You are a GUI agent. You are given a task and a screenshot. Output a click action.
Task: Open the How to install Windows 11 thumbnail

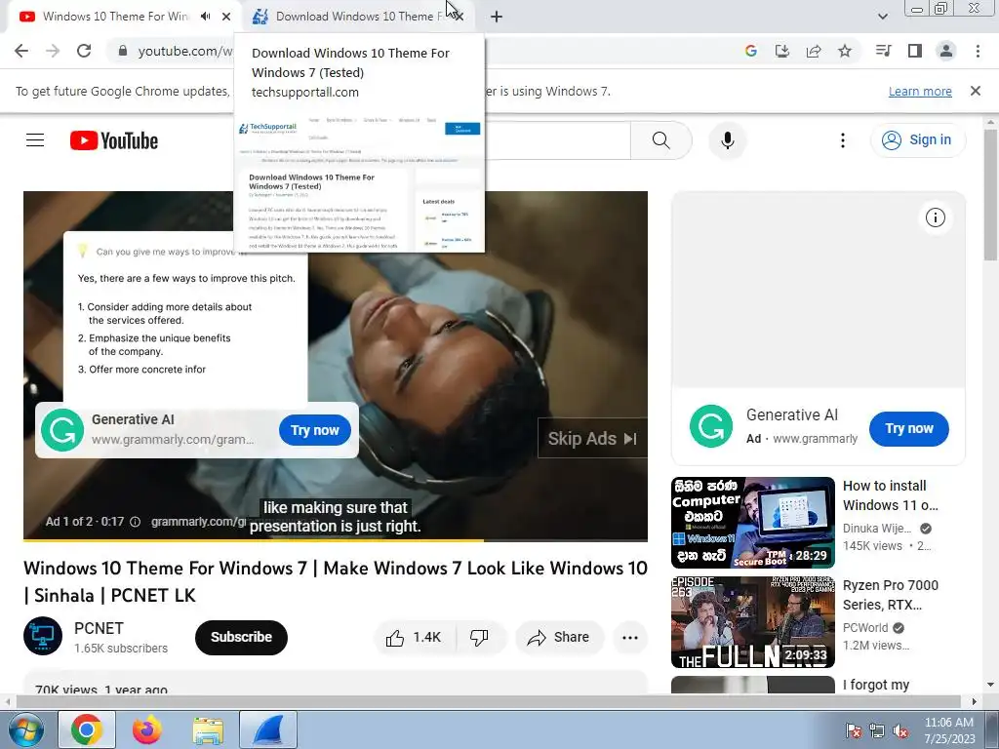[x=753, y=523]
